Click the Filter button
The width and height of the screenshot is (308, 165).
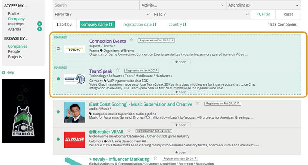(x=264, y=14)
